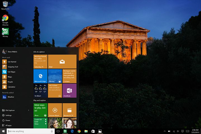Click the Store icon in taskbar
The image size is (201, 134).
pos(93,131)
